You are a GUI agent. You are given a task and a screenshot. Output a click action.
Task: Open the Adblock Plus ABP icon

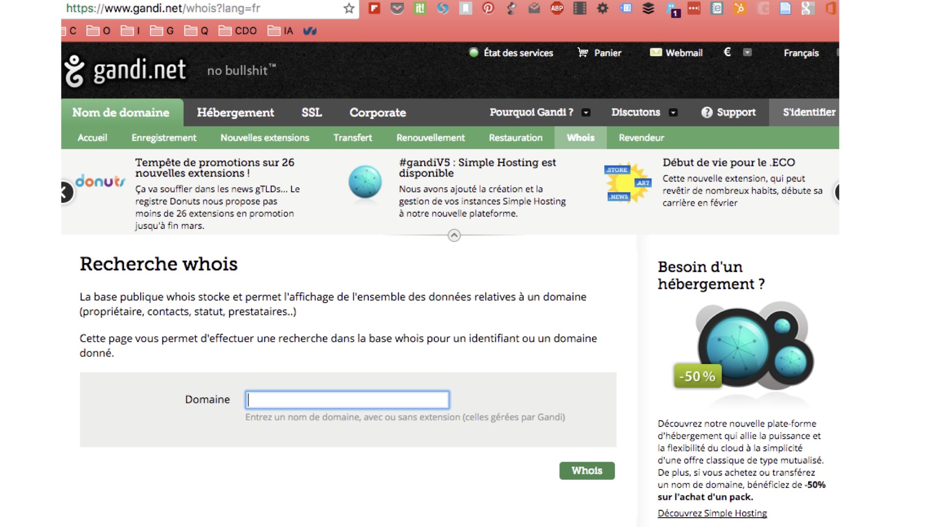[557, 8]
